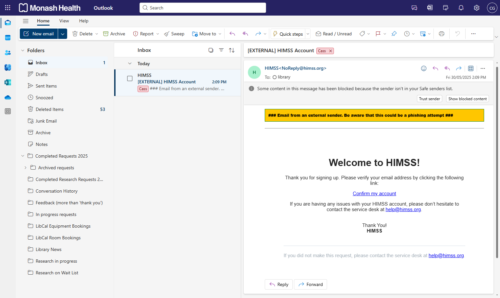
Task: Open OneDrive cloud icon in app rail
Action: coord(8,97)
